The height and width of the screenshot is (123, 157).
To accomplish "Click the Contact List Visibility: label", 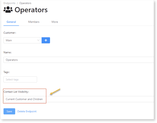I will [16, 92].
